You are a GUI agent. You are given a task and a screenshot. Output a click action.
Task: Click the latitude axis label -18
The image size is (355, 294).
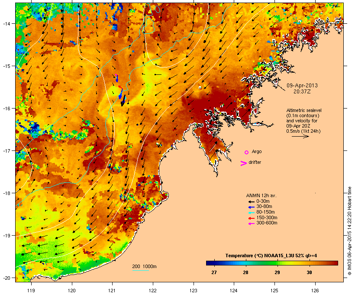tap(6, 193)
